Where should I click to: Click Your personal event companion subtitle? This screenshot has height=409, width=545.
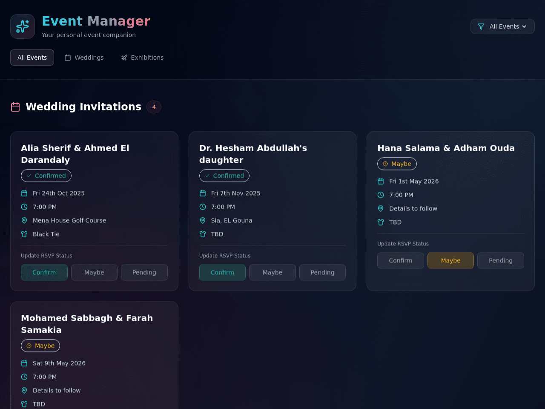[x=89, y=35]
